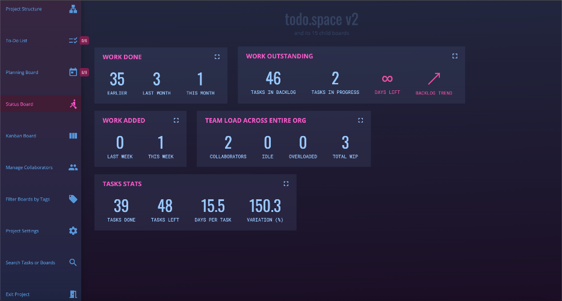
Task: Click the 1 This Week value
Action: (161, 143)
